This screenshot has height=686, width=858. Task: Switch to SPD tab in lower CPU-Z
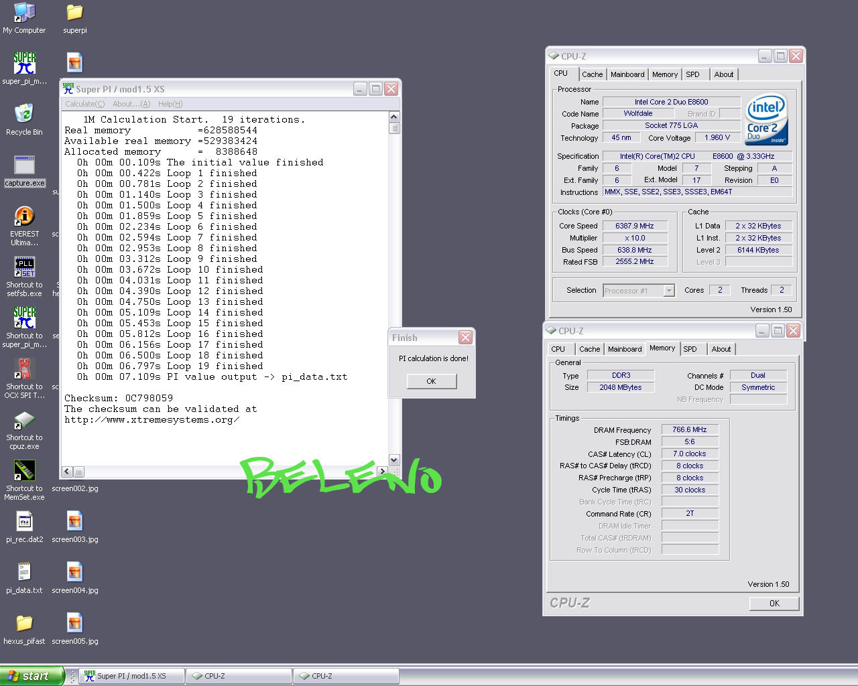pos(690,349)
